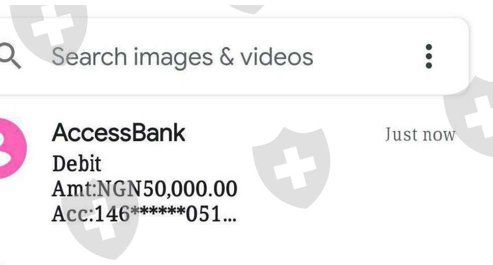Click the masked asterisks in account number
Screen dimensions: 493x265
click(x=158, y=211)
